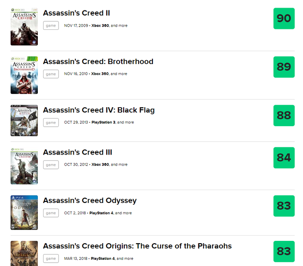Screen dimensions: 303x266
Task: Click the 84 score badge
Action: (284, 157)
